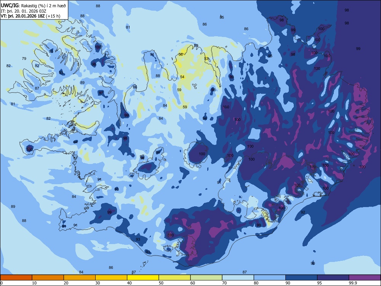Click the '10' legend tick label
The height and width of the screenshot is (286, 381).
click(x=34, y=283)
